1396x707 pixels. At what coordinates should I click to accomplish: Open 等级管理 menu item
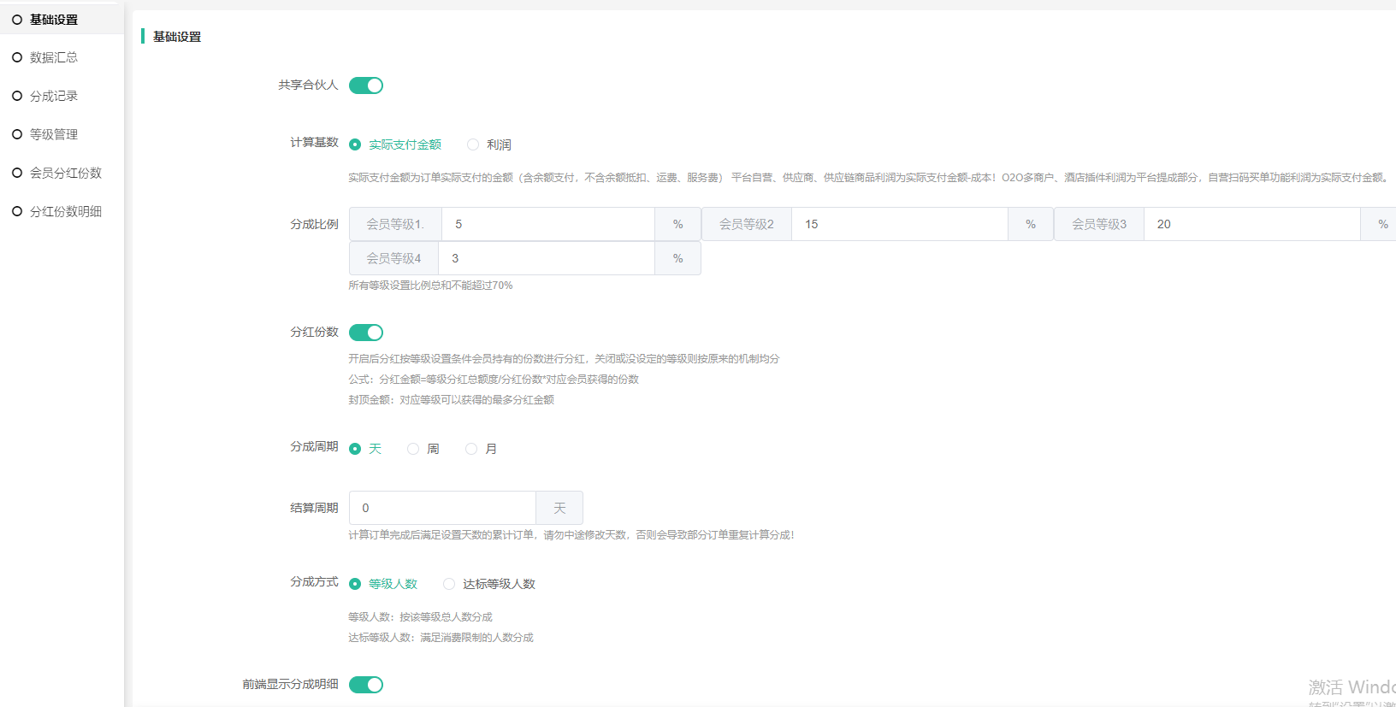coord(53,134)
